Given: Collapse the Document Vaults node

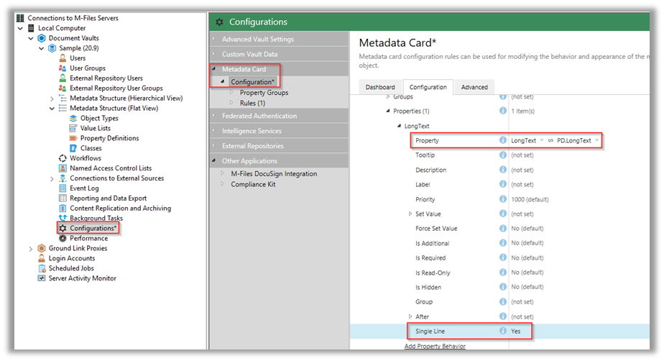Looking at the screenshot, I should [31, 38].
